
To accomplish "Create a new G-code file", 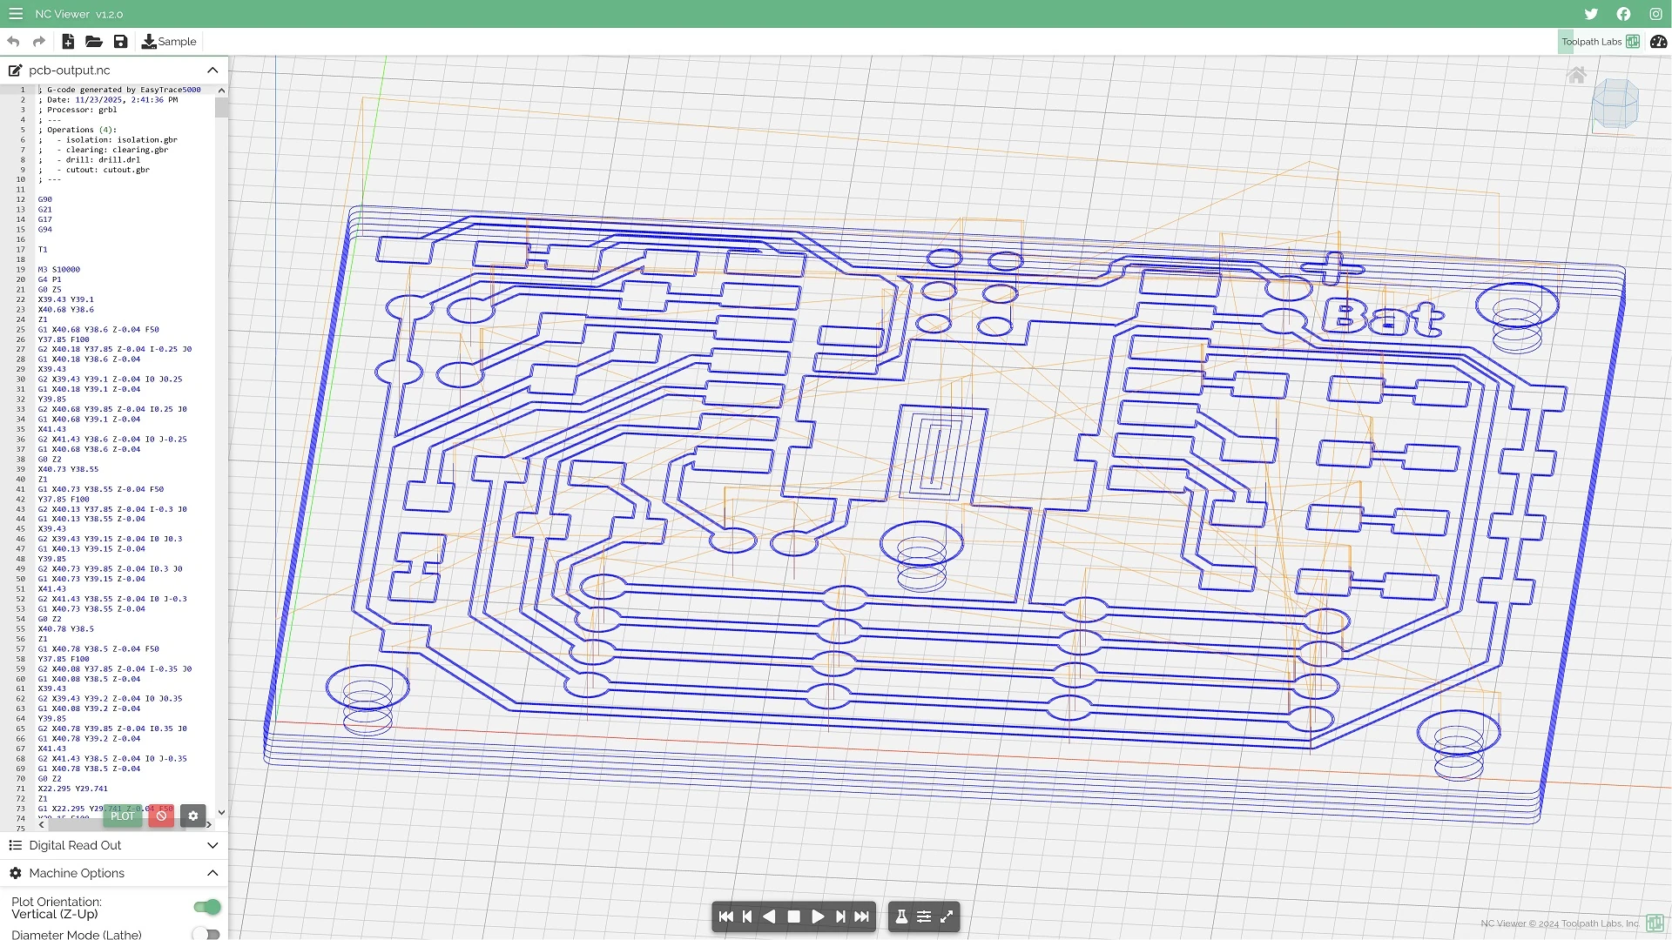I will 68,41.
